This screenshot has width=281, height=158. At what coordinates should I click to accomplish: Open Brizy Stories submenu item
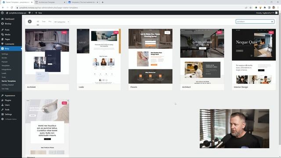pos(4,58)
